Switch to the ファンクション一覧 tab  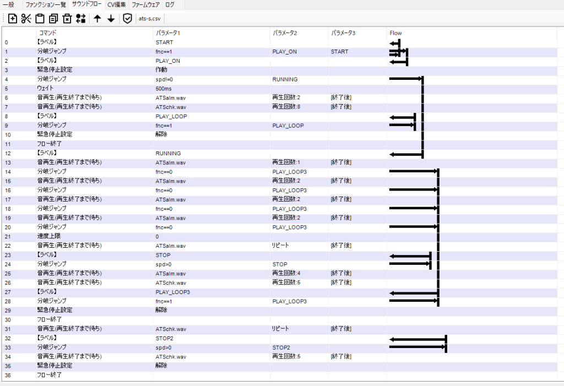pyautogui.click(x=46, y=4)
